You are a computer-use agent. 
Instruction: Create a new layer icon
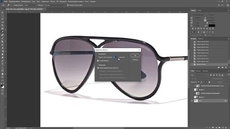point(223,128)
